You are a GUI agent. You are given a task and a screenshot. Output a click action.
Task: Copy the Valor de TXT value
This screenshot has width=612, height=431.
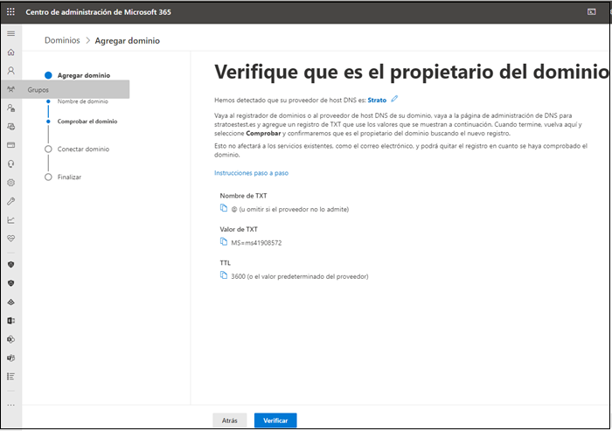[224, 241]
